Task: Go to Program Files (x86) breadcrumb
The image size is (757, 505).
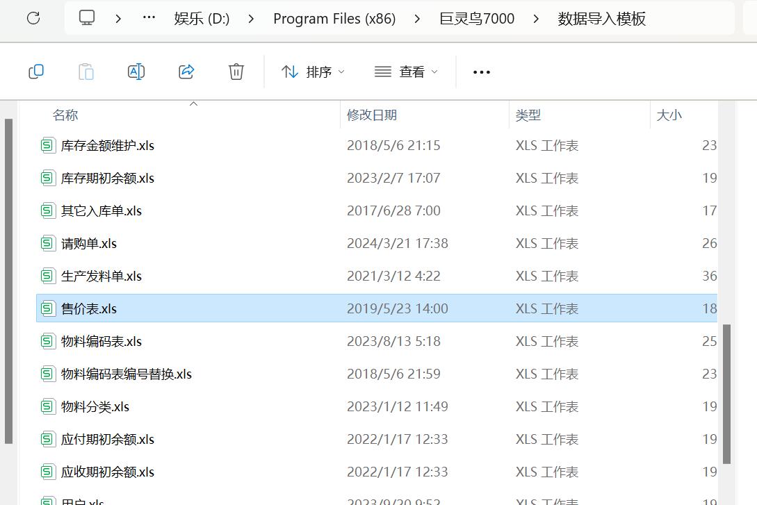Action: (334, 19)
